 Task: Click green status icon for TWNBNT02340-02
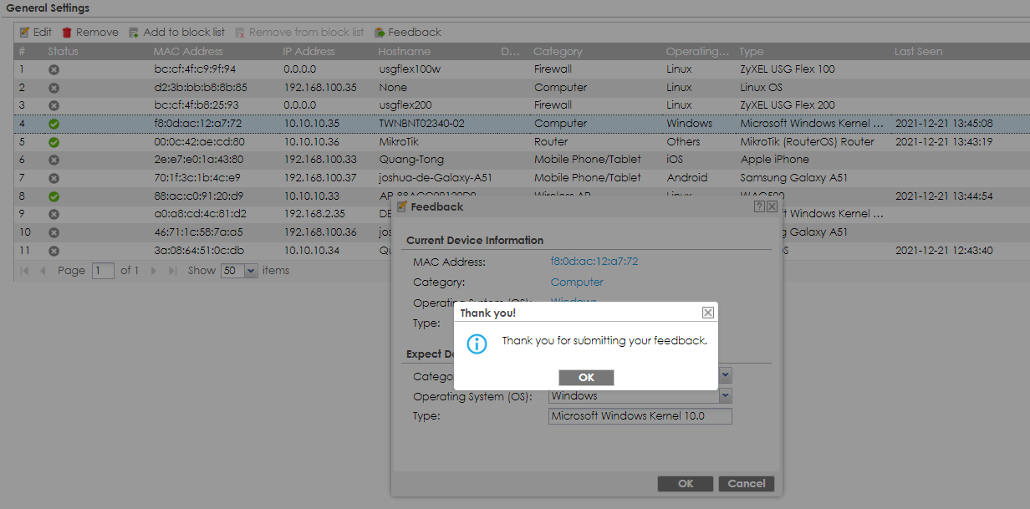coord(54,124)
